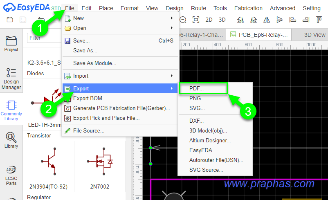The height and width of the screenshot is (200, 328).
Task: Open the Route menu
Action: (x=198, y=8)
